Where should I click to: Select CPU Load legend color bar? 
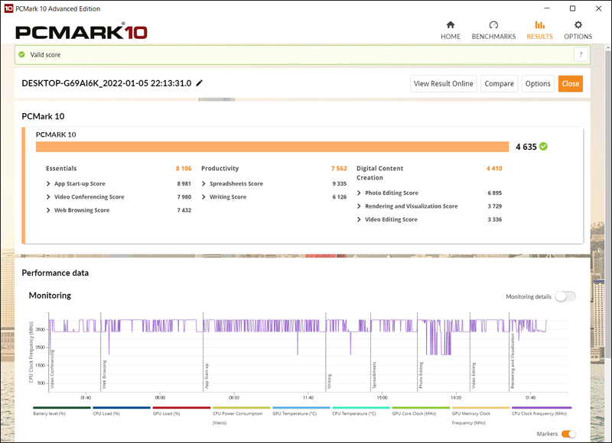[x=122, y=408]
